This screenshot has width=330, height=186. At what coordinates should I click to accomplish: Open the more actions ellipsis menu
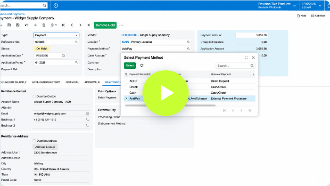pos(121,25)
